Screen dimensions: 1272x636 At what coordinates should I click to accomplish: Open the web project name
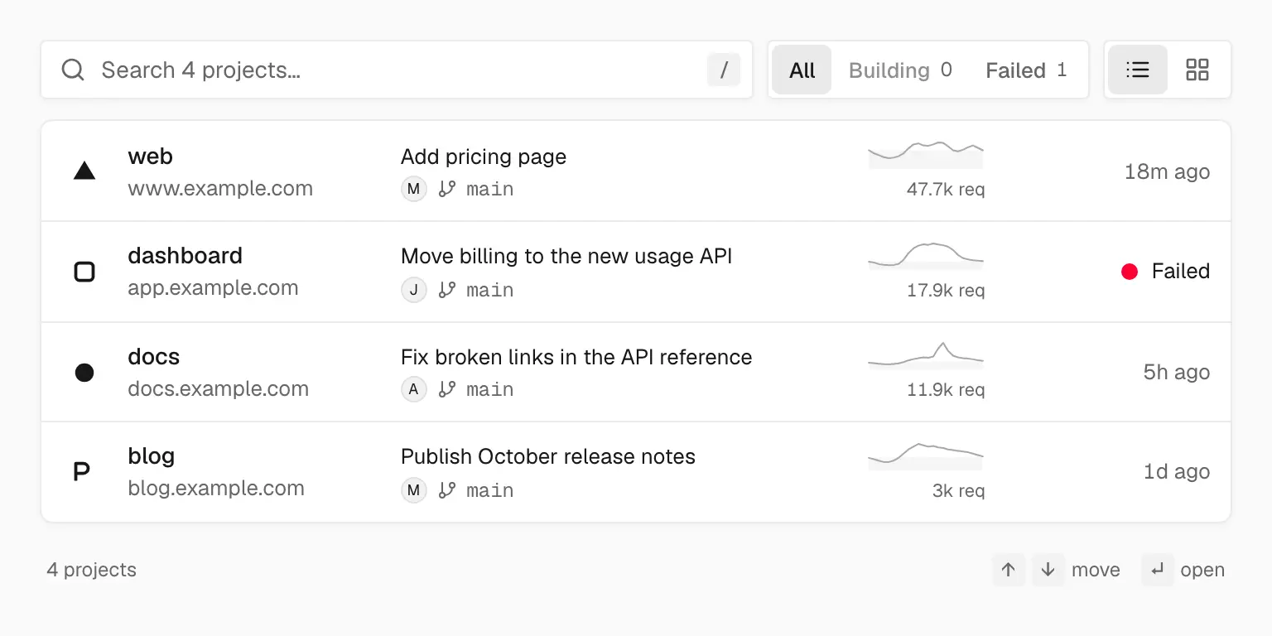click(x=150, y=157)
